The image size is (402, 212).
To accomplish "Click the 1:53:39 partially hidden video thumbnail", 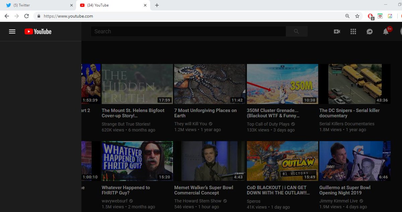I will pos(91,84).
